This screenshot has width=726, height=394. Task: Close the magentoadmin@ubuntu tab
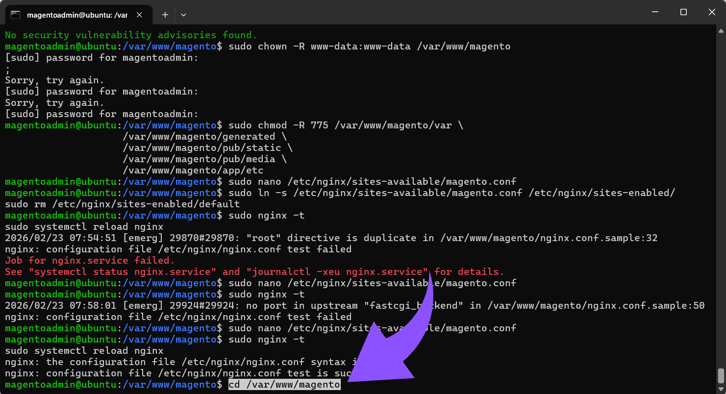pos(139,15)
